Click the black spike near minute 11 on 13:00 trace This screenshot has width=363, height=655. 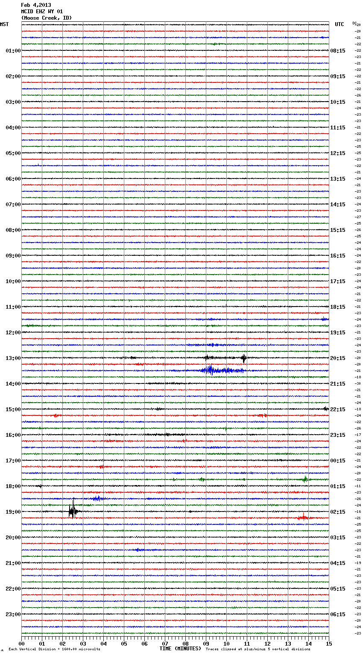click(243, 358)
